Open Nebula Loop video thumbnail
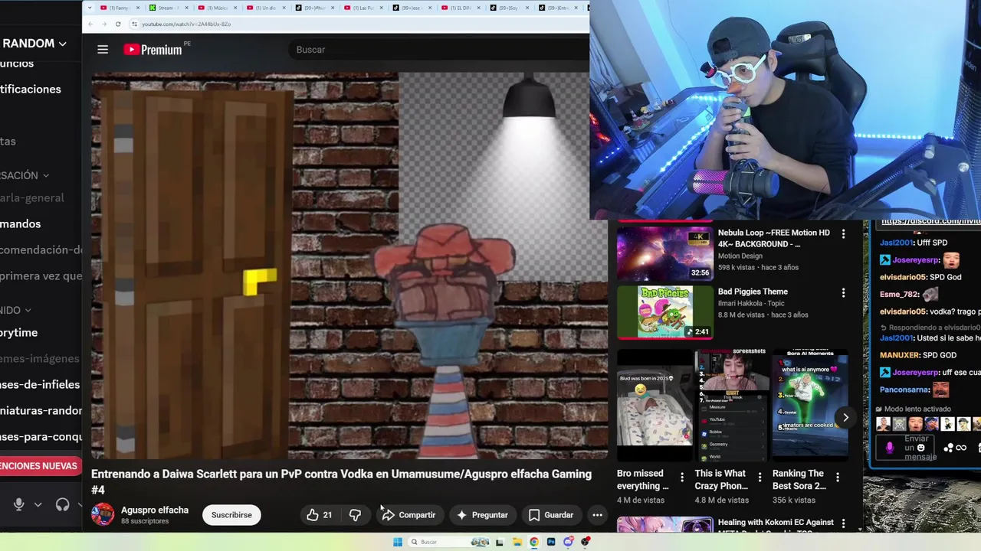The height and width of the screenshot is (551, 981). coord(664,253)
